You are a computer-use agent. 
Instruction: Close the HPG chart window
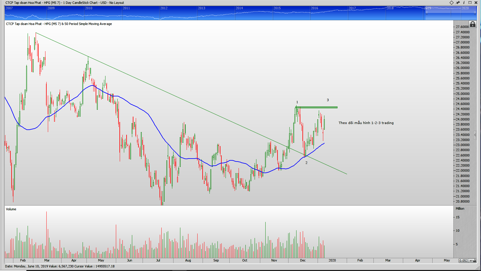point(476,3)
